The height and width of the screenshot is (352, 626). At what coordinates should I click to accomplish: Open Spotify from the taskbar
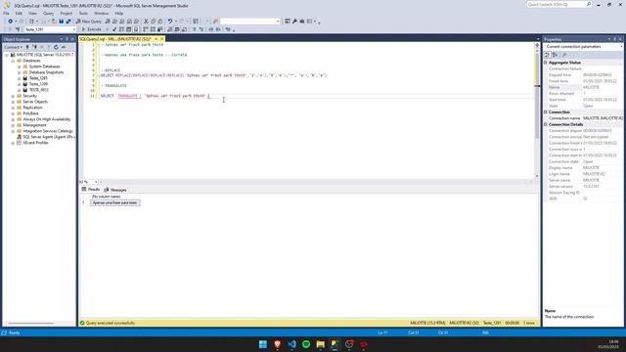click(x=306, y=344)
